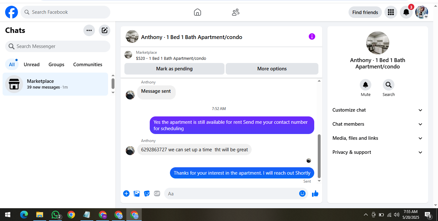Screen dimensions: 438x221
Task: Mute this conversation with the bell button
Action: pos(366,85)
